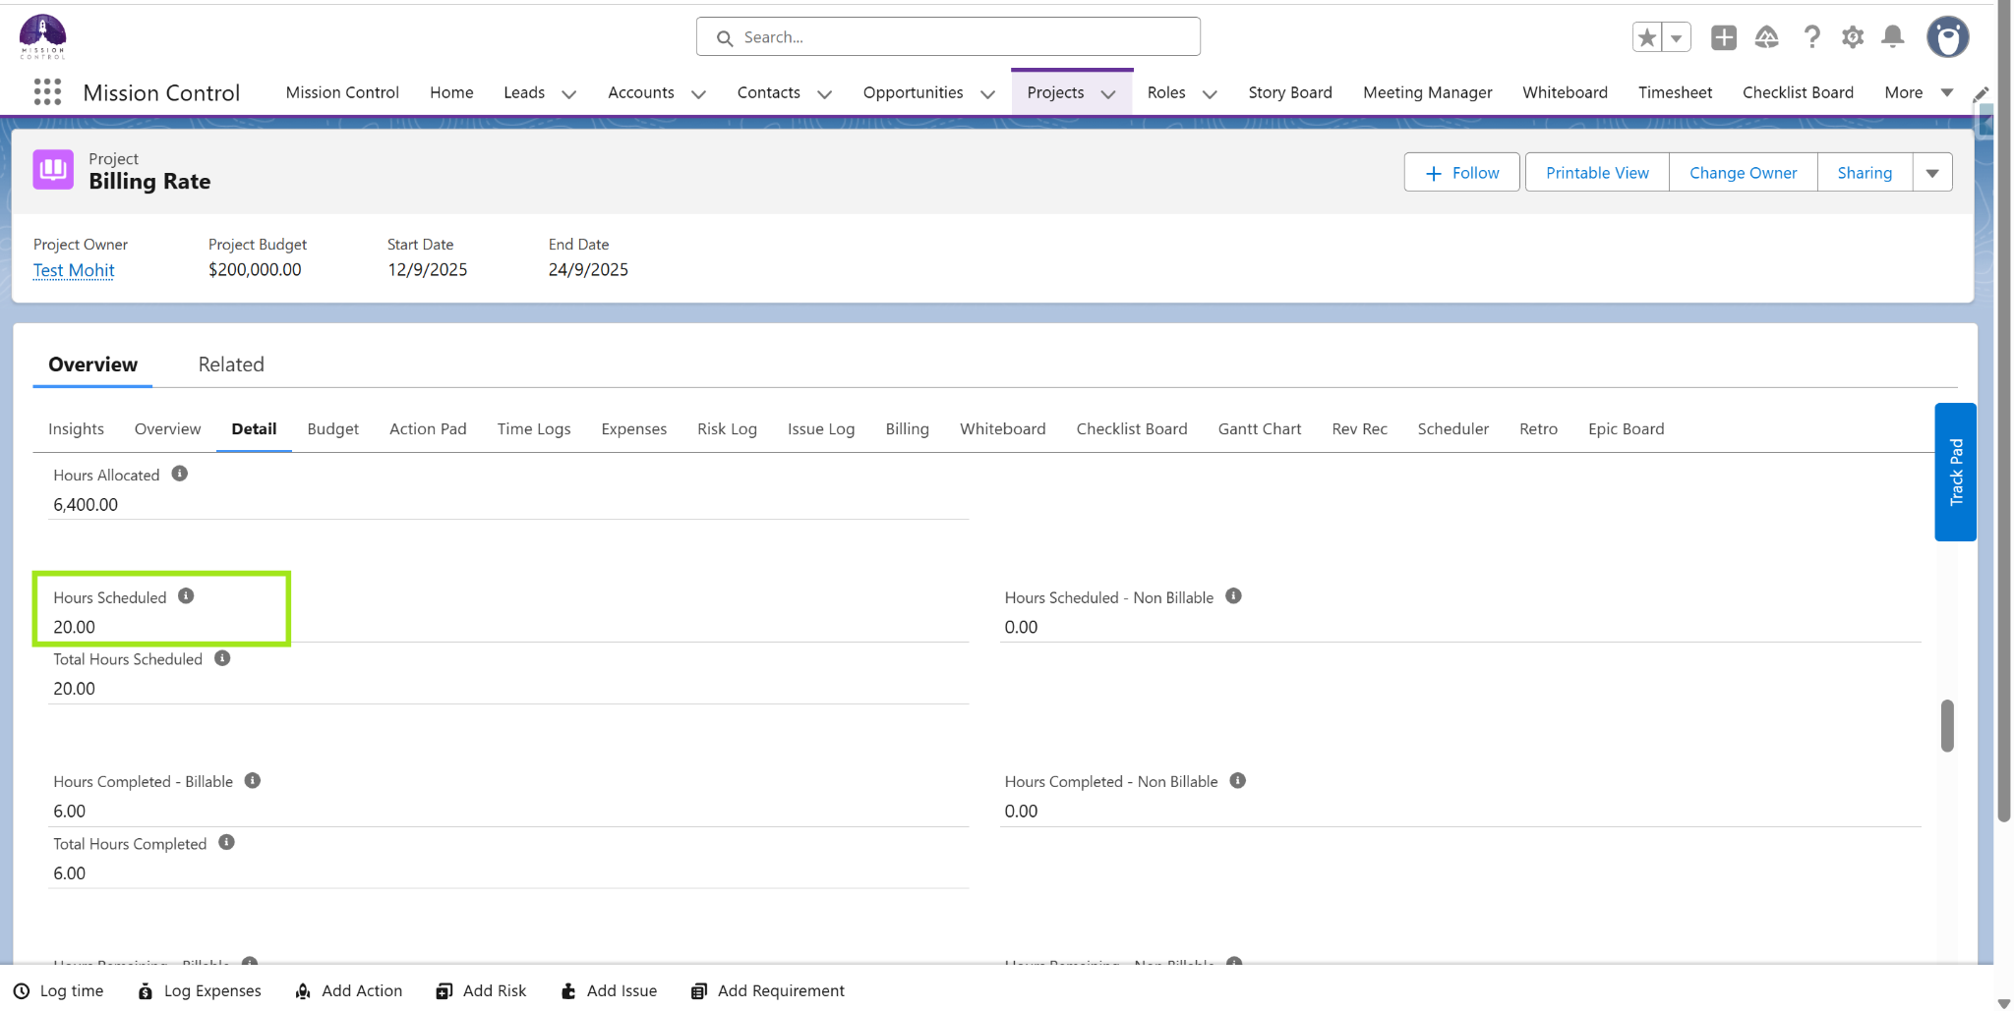Expand the Roles navigation dropdown
The height and width of the screenshot is (1011, 2014).
click(x=1210, y=94)
